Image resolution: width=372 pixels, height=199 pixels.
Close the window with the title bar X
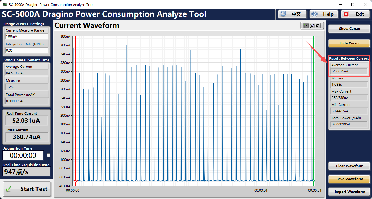click(365, 4)
